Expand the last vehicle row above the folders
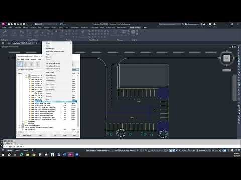The height and width of the screenshot is (180, 241). tap(29, 119)
